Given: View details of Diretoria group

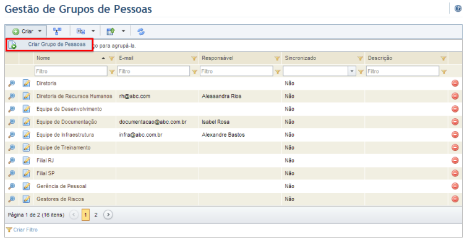Looking at the screenshot, I should pos(12,84).
